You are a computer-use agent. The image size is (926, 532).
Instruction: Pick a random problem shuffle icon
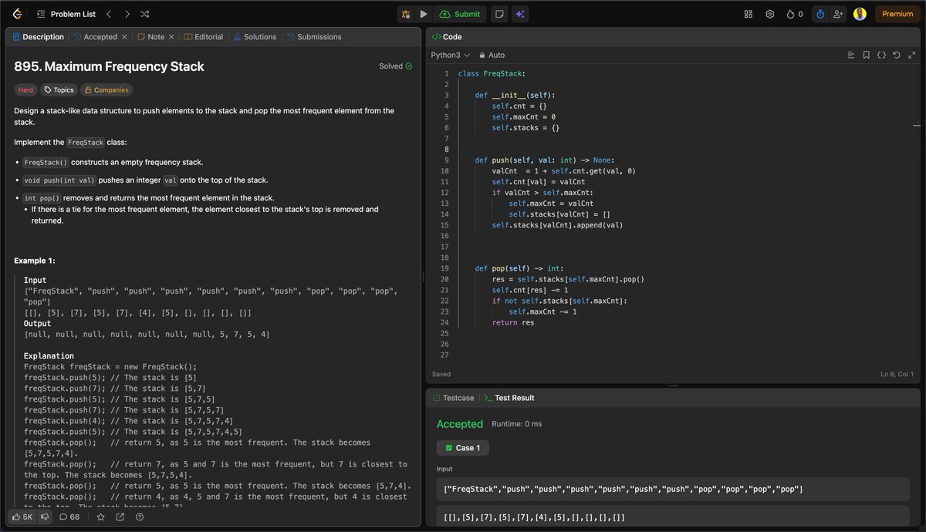pyautogui.click(x=145, y=14)
